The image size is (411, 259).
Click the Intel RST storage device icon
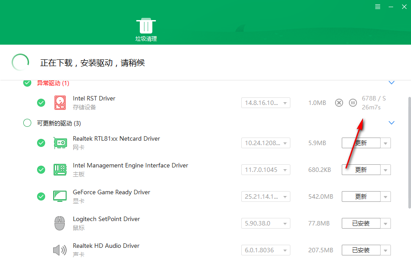click(60, 103)
